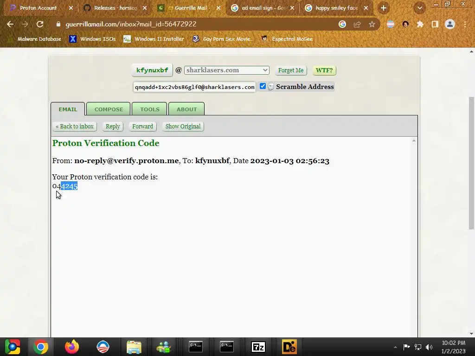Screen dimensions: 475x356
Task: Open File Explorer folder on taskbar
Action: 134,347
